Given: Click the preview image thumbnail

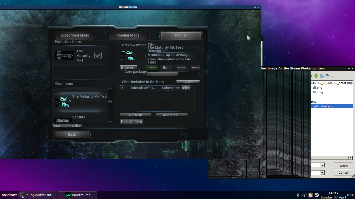Looking at the screenshot, I should 129,56.
